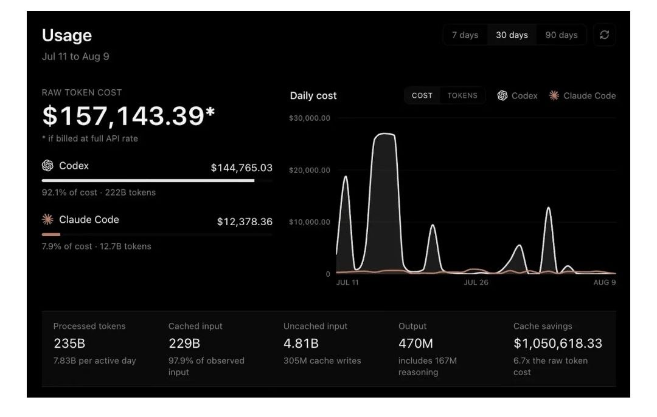The image size is (657, 417).
Task: Select the 7 days range
Action: 465,35
